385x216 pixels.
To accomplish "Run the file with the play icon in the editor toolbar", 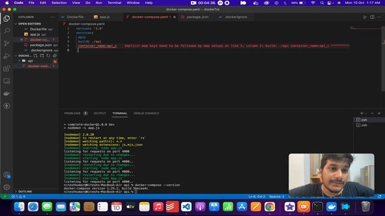I will coord(365,17).
